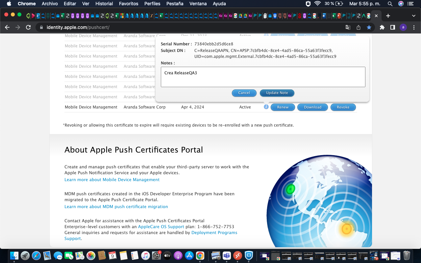Open Control Center in menu bar
Screen dimensions: 421x263
(x=410, y=4)
